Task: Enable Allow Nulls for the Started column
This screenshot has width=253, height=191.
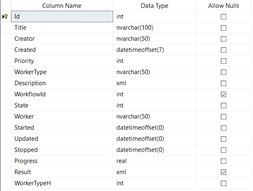Action: tap(224, 128)
